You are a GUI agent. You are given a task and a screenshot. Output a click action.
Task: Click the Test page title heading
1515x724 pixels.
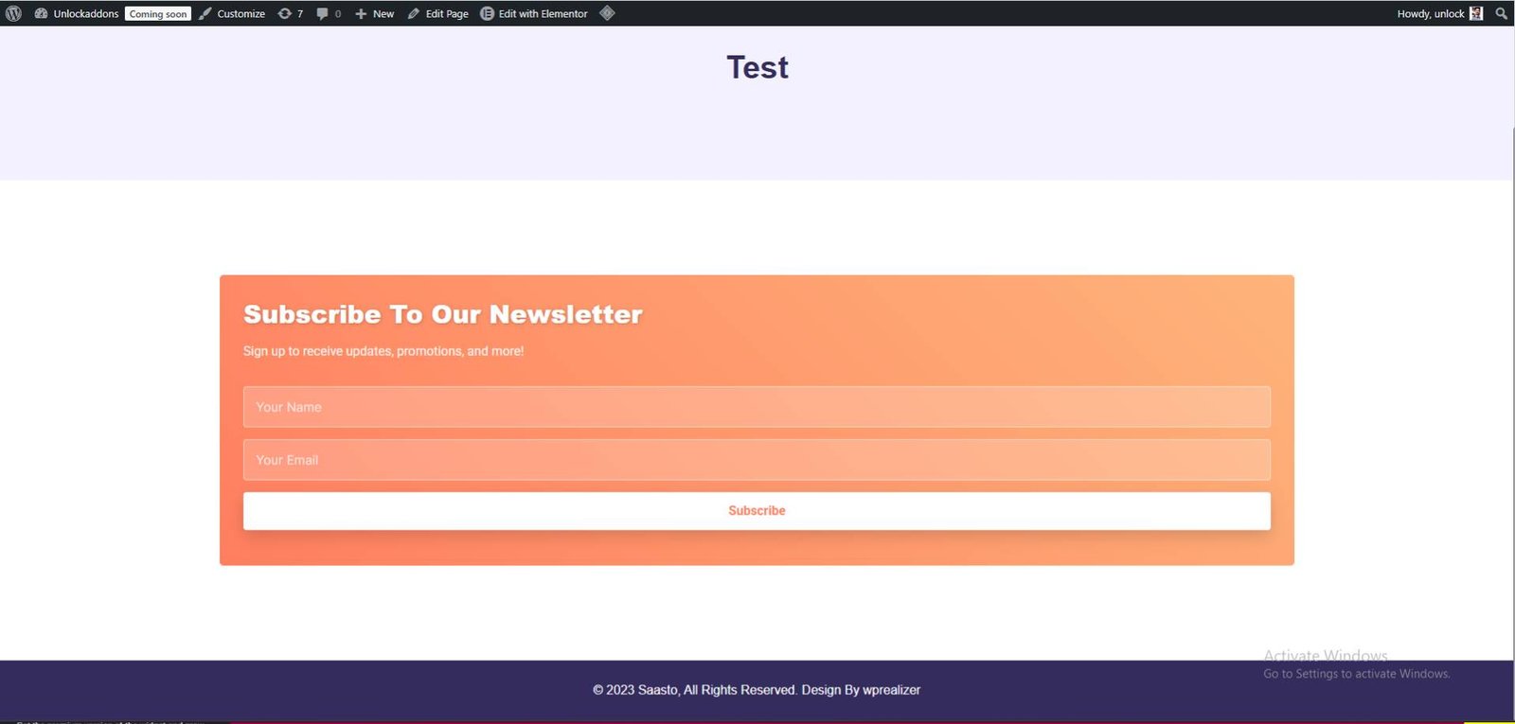click(x=757, y=67)
